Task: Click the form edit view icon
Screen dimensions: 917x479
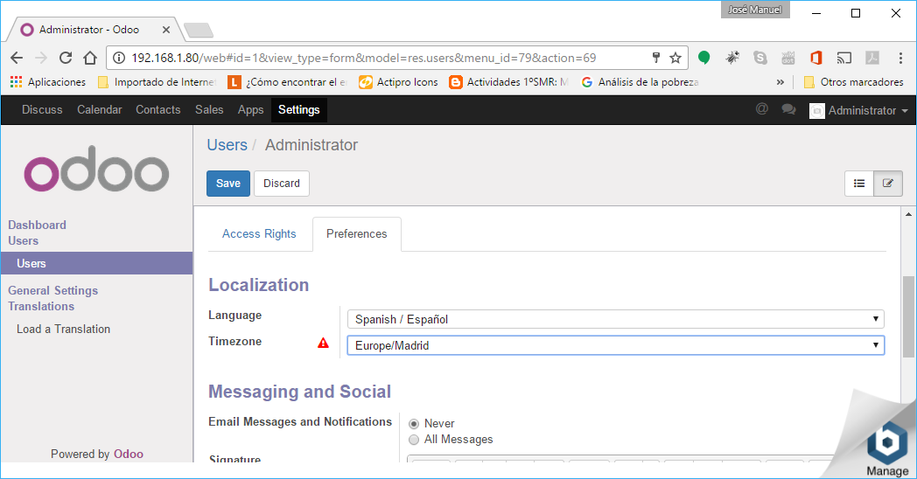Action: 888,184
